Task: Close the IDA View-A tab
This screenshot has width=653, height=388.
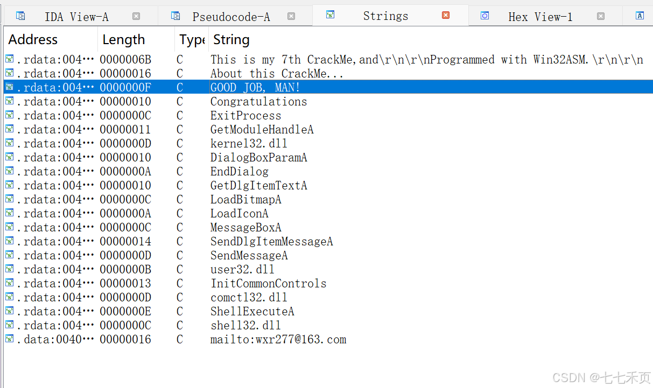Action: 136,16
